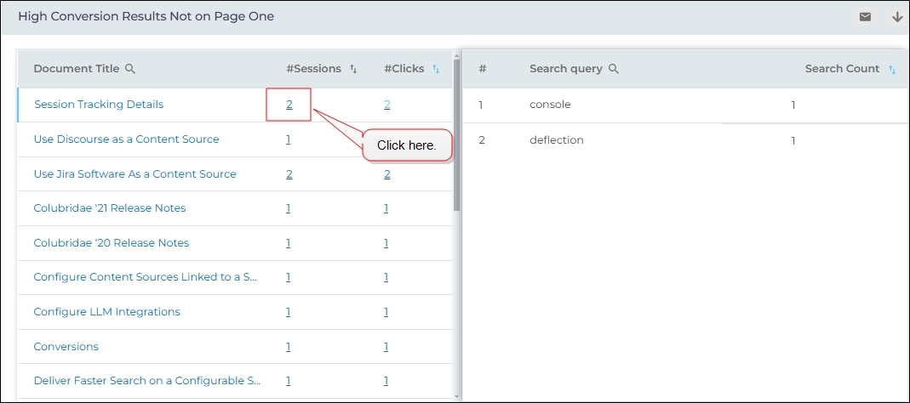Sort by #Clicks column arrows
910x403 pixels.
(436, 69)
